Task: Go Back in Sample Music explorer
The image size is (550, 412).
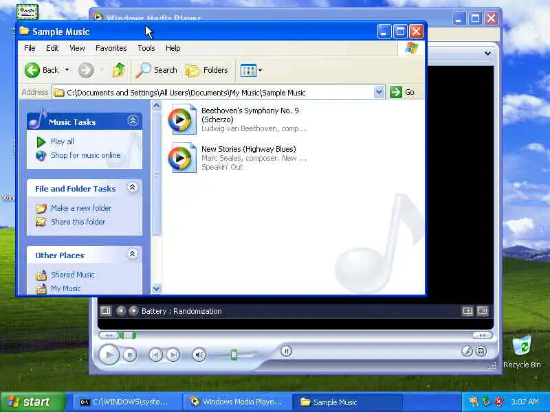Action: click(41, 70)
